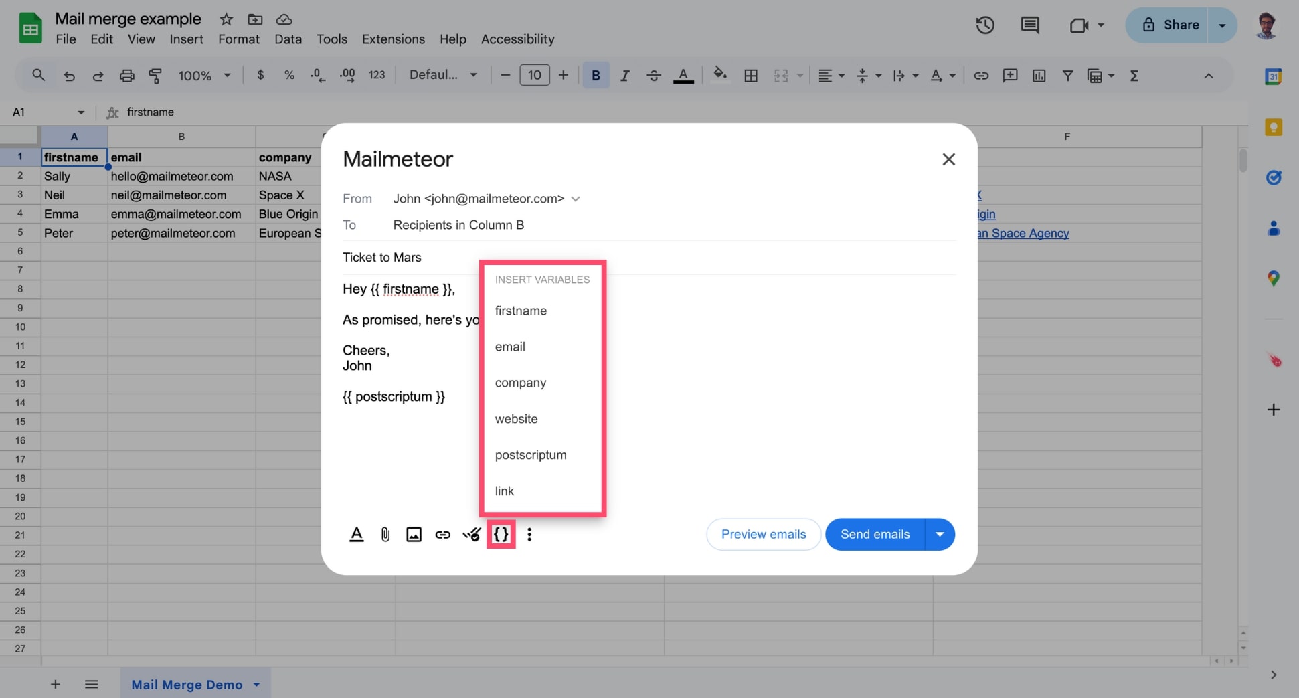Screen dimensions: 1299x698
Task: Open the Borders icon
Action: pyautogui.click(x=751, y=76)
